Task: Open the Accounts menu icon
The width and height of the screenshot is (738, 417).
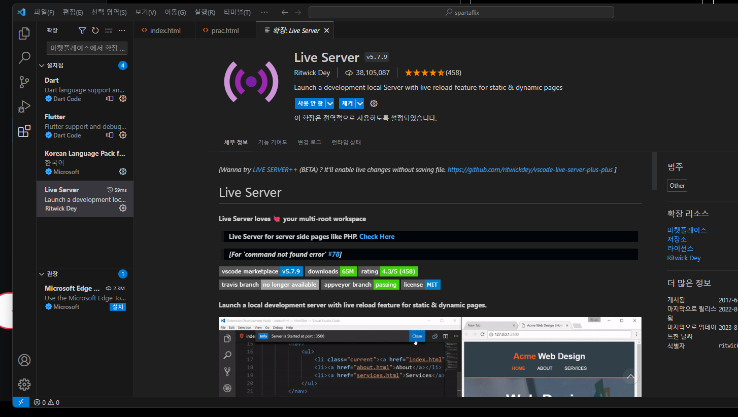Action: (24, 360)
